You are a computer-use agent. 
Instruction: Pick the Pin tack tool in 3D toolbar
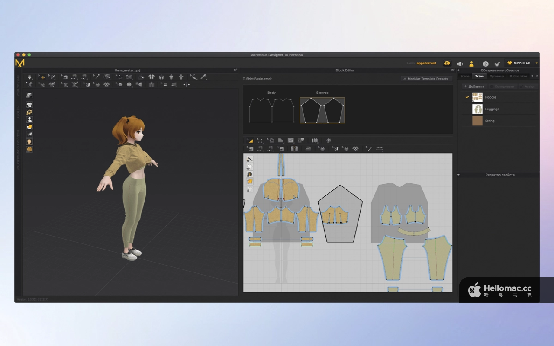point(97,77)
